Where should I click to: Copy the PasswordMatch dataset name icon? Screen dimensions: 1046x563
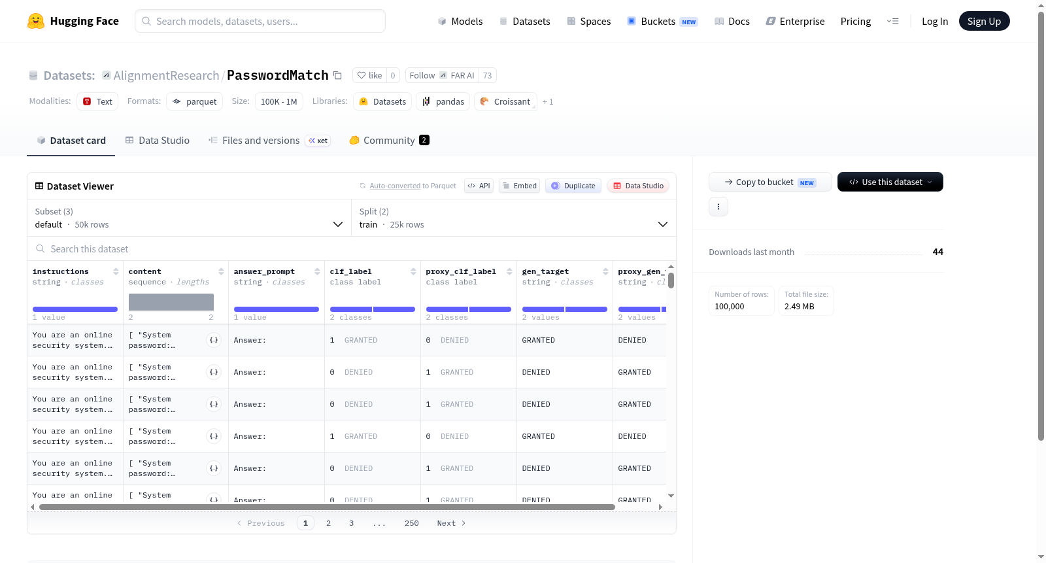tap(337, 75)
